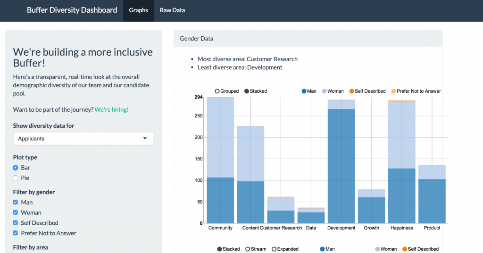The width and height of the screenshot is (483, 253).
Task: Open the Applicants dropdown
Action: point(83,139)
